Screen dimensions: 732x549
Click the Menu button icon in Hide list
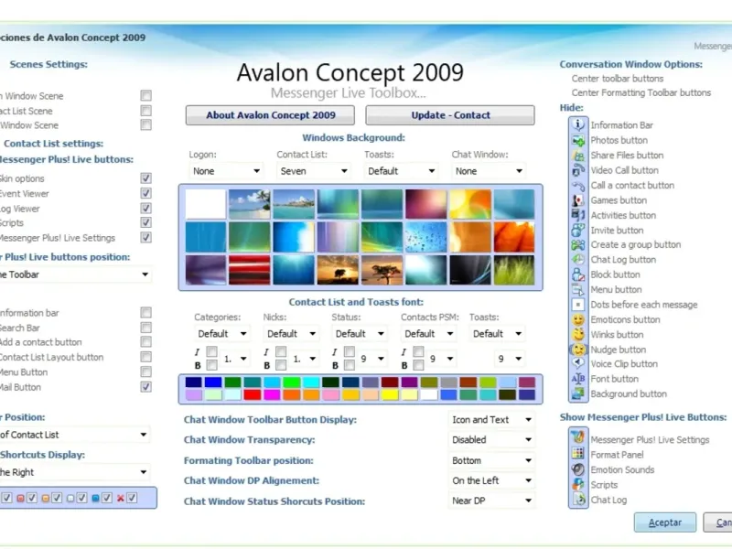coord(578,289)
